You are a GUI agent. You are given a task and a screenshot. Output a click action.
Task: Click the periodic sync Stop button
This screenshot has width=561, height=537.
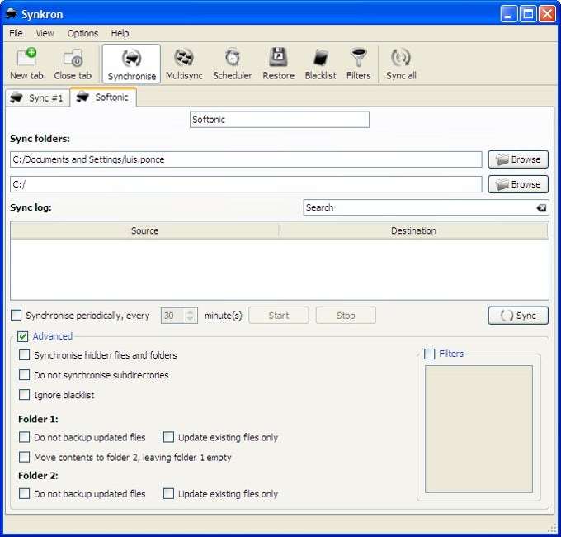(346, 316)
